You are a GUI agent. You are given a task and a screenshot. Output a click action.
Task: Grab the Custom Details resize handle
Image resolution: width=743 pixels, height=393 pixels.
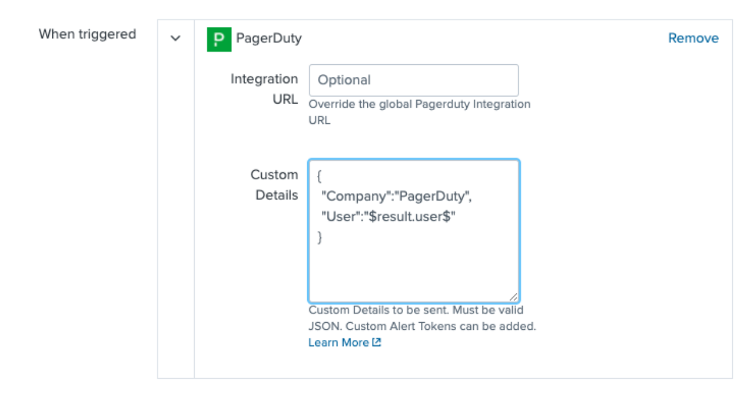[513, 297]
